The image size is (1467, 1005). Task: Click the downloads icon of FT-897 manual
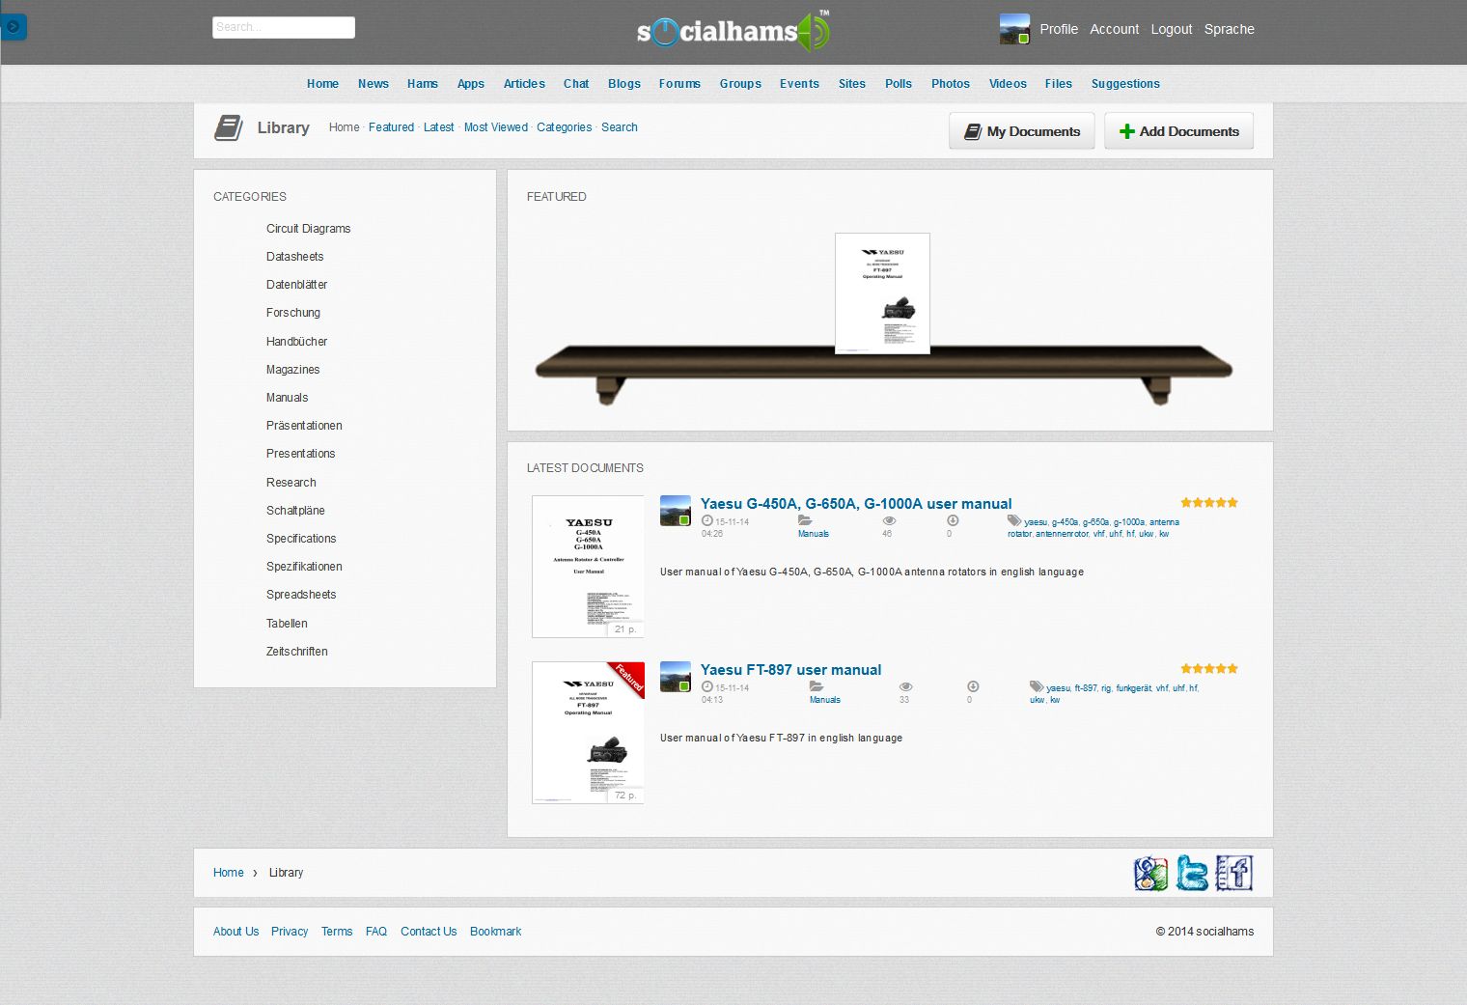[973, 686]
